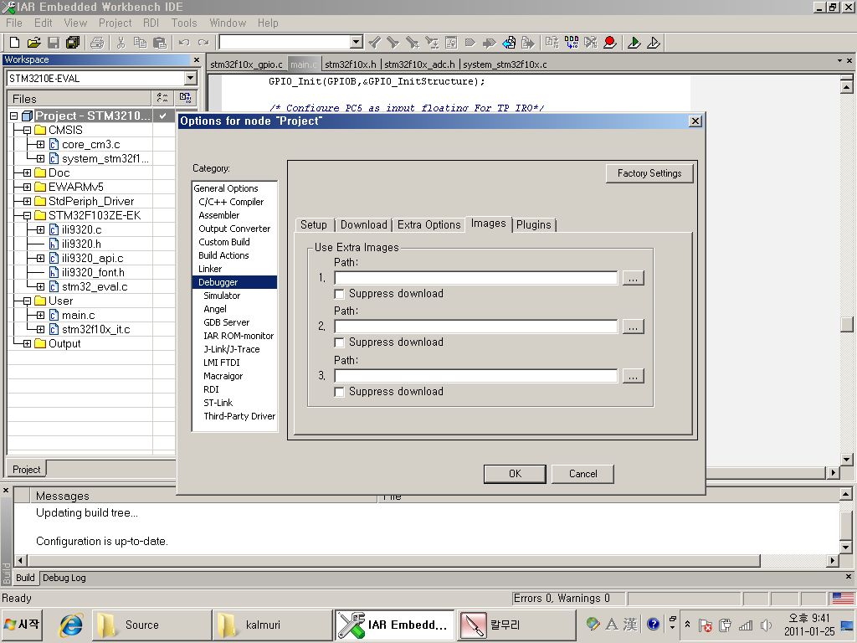
Task: Open the toolbar quick search dropdown
Action: coord(357,42)
